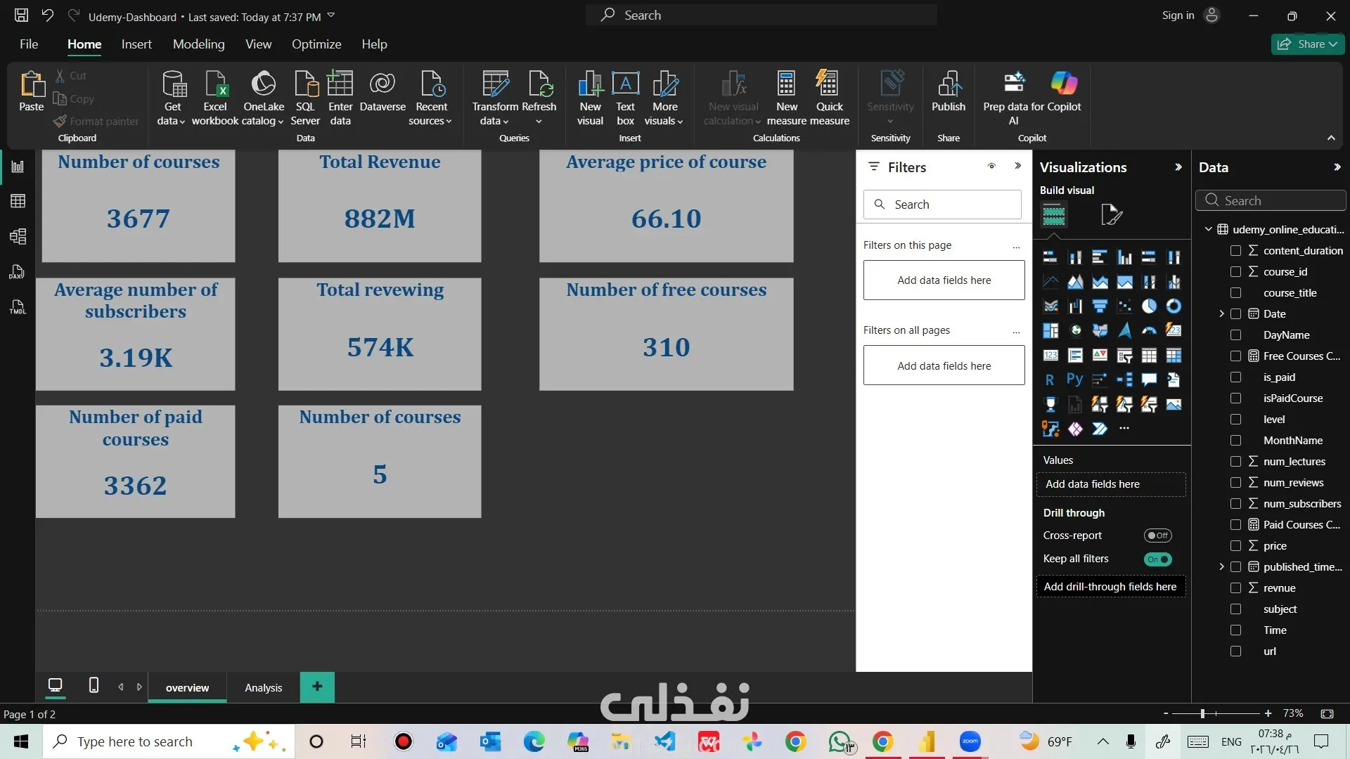
Task: Click the Fit to page button
Action: click(1327, 713)
